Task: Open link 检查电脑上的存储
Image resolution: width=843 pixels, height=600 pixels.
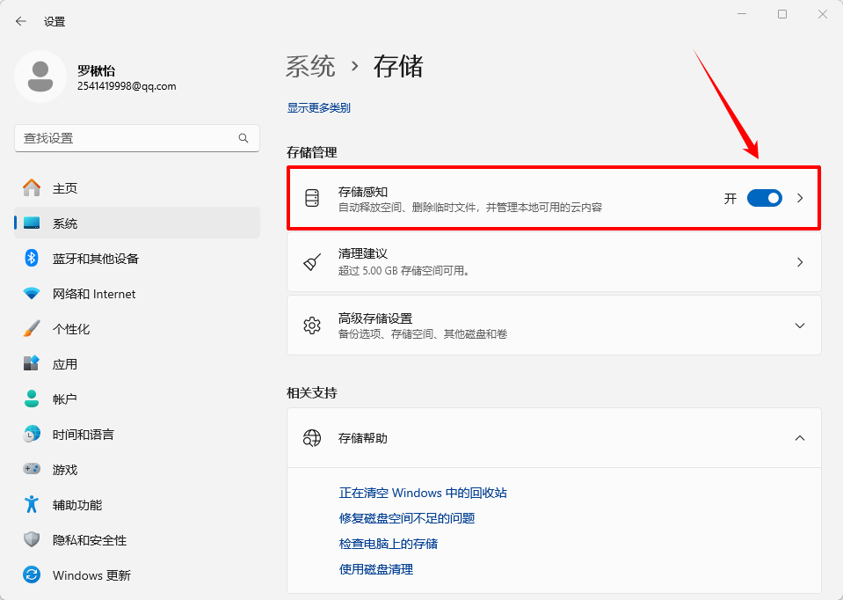Action: point(389,544)
